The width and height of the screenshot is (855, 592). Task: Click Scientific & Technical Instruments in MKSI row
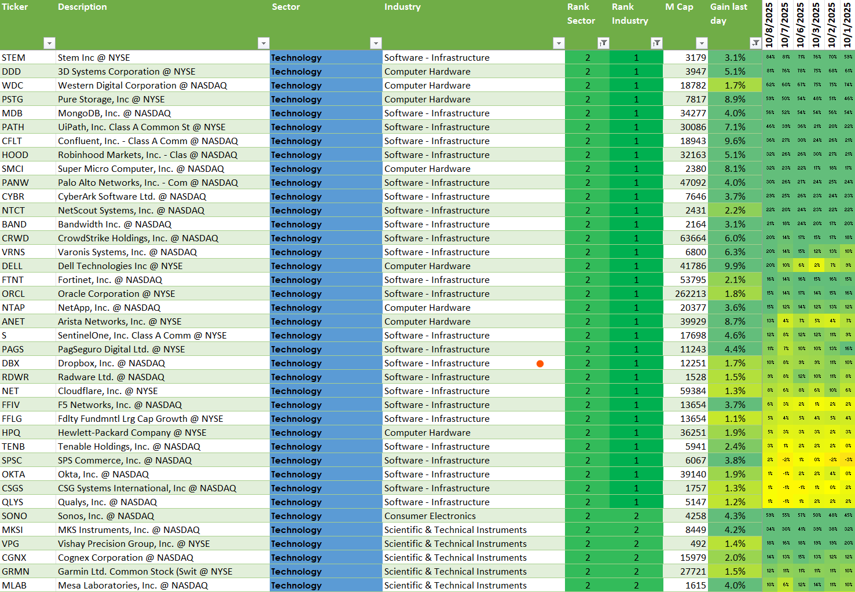tap(474, 530)
